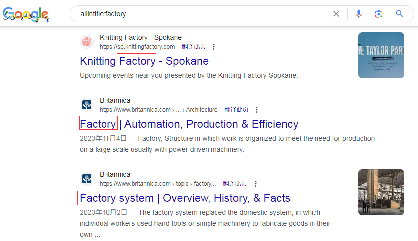Click site name 'Knitting Factory - Spokane' above URL
This screenshot has height=241, width=418.
(140, 37)
